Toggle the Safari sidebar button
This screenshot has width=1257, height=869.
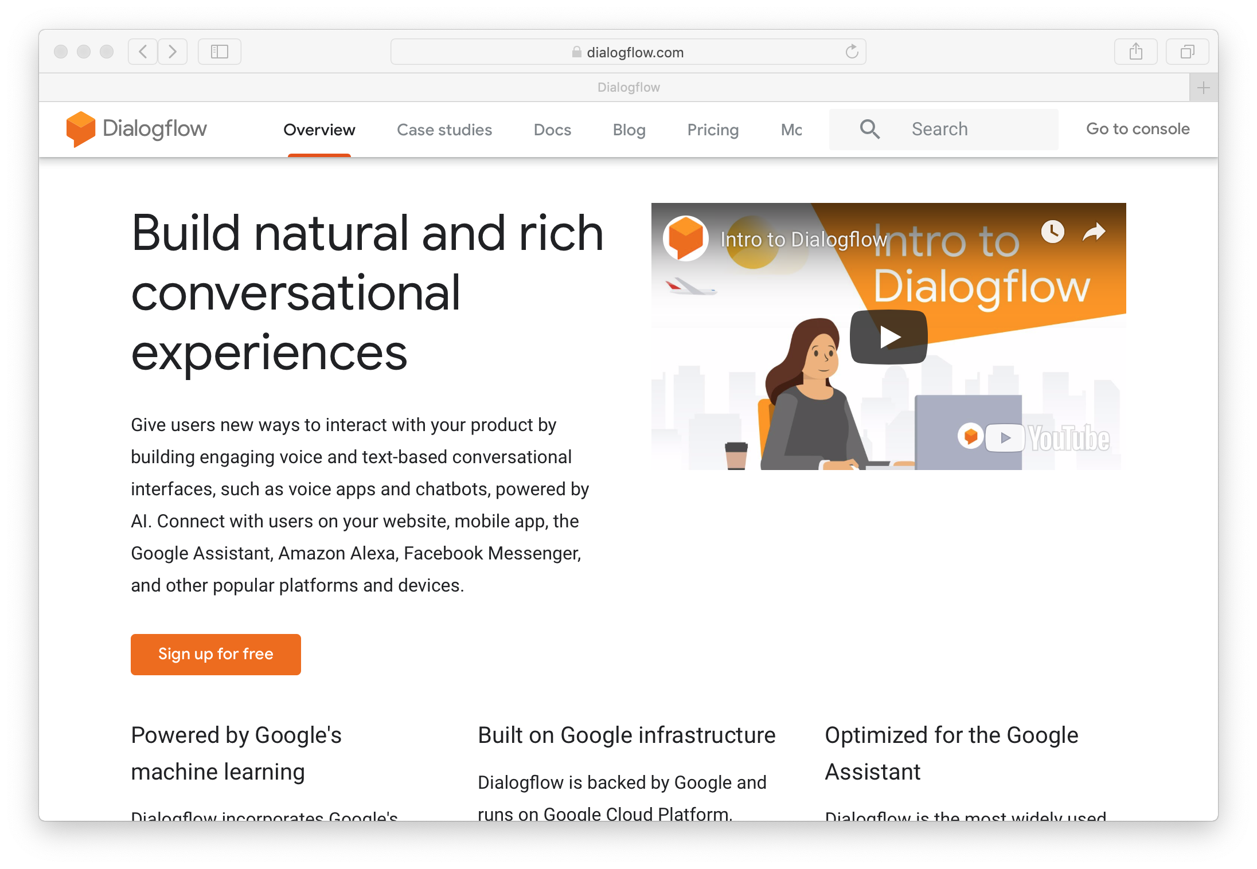pyautogui.click(x=220, y=52)
